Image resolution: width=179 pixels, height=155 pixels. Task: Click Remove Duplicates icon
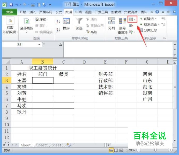click(x=123, y=21)
